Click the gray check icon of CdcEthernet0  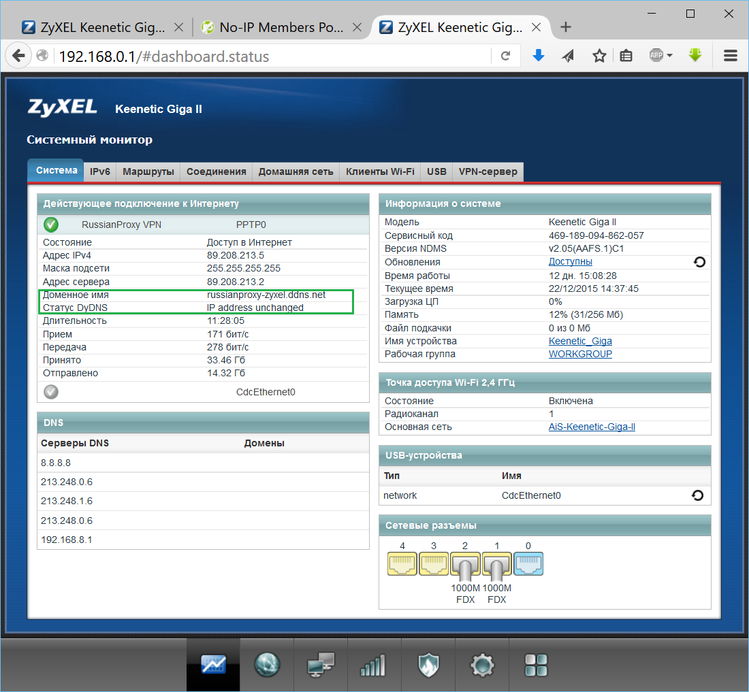[51, 392]
